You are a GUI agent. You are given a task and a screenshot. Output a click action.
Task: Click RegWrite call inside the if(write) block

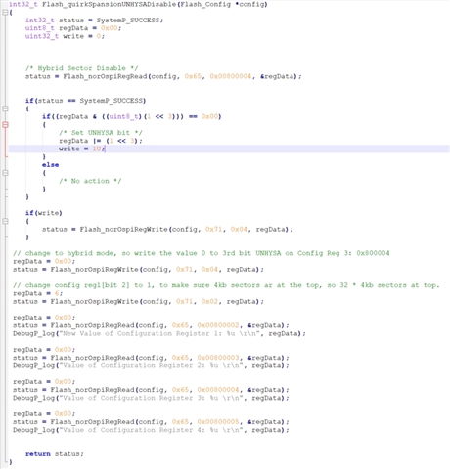pos(167,230)
